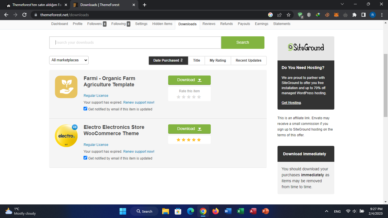Launch Microsoft Edge from the taskbar
Screen dimensions: 388x218
point(191,211)
